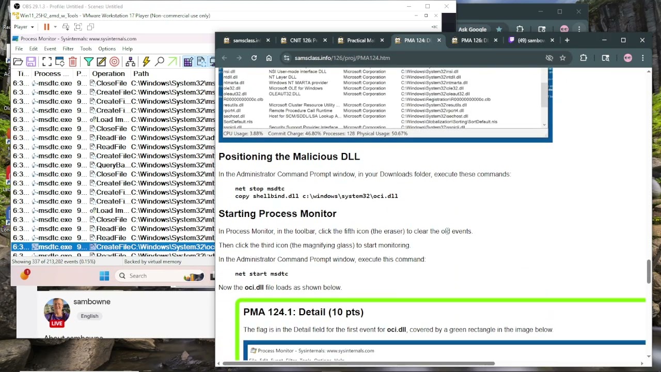The image size is (661, 372).
Task: Open Chrome three-dot menu
Action: pos(643,58)
